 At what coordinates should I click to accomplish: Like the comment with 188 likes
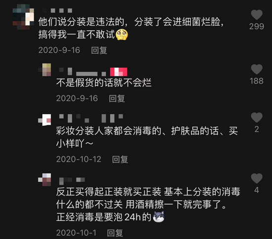(257, 69)
